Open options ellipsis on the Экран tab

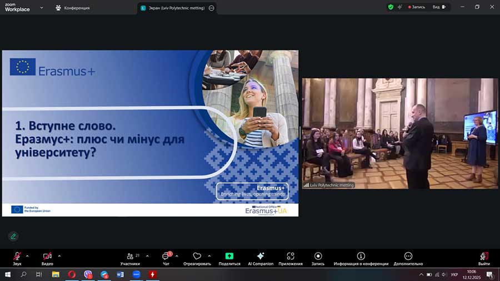click(212, 8)
